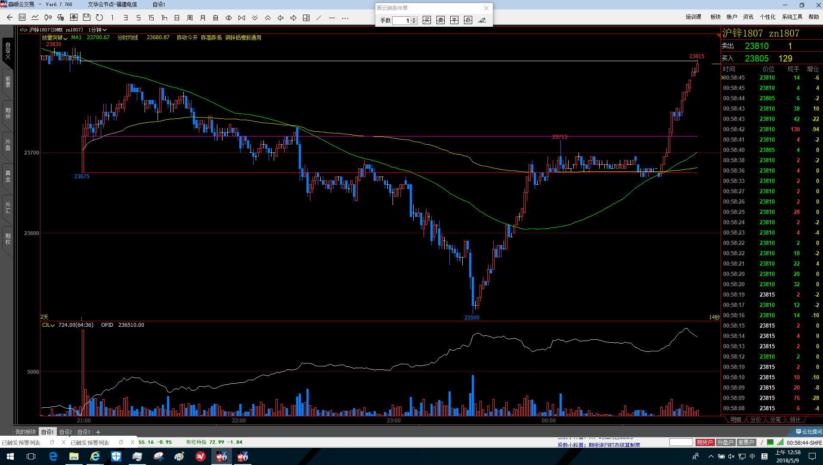Toggle the 外盘户 overseas account button
The image size is (823, 465).
[725, 442]
